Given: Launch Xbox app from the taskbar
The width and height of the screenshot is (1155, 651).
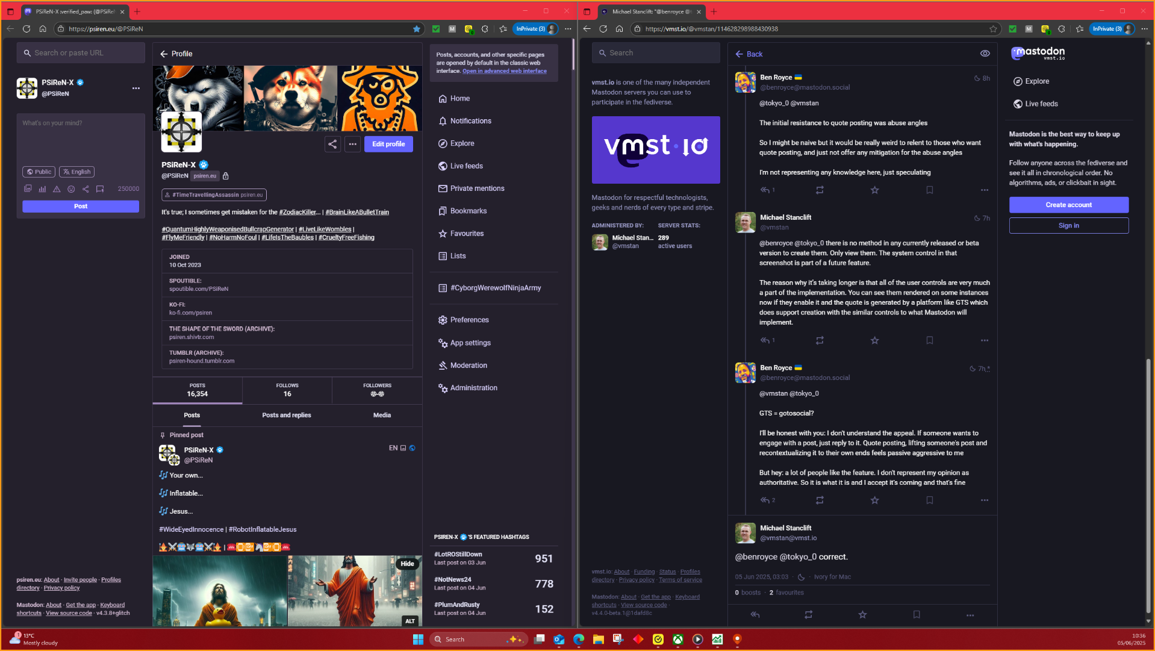Looking at the screenshot, I should pos(678,640).
